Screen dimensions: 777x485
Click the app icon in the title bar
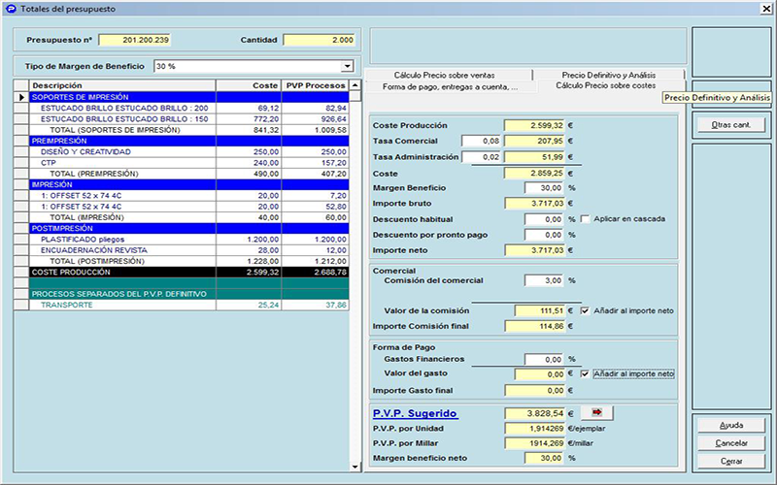[11, 9]
